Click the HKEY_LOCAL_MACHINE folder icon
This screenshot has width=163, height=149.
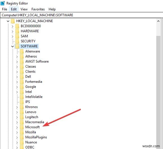click(13, 21)
